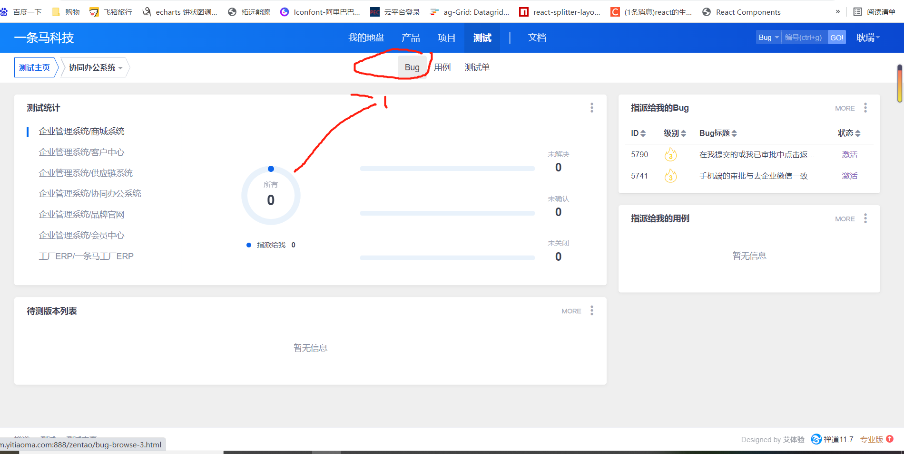The image size is (904, 454).
Task: Open the Bug sub-tab
Action: (x=412, y=67)
